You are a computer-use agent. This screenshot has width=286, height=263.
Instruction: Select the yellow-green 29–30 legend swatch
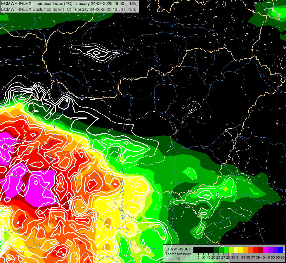[231, 250]
